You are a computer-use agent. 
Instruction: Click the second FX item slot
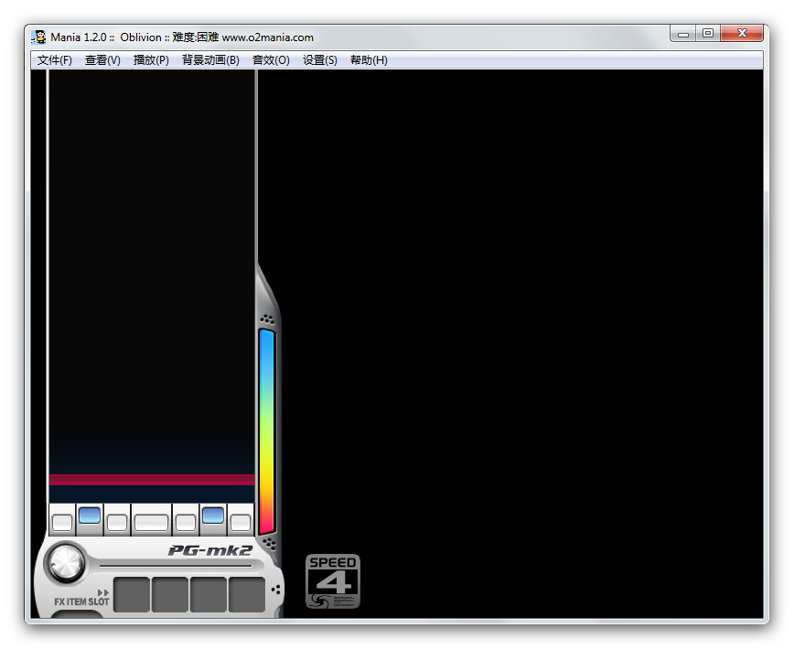pyautogui.click(x=169, y=594)
